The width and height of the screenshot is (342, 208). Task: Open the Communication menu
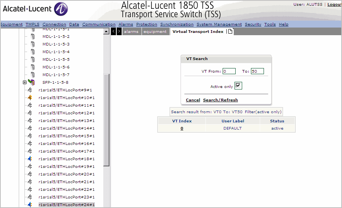[x=99, y=24]
